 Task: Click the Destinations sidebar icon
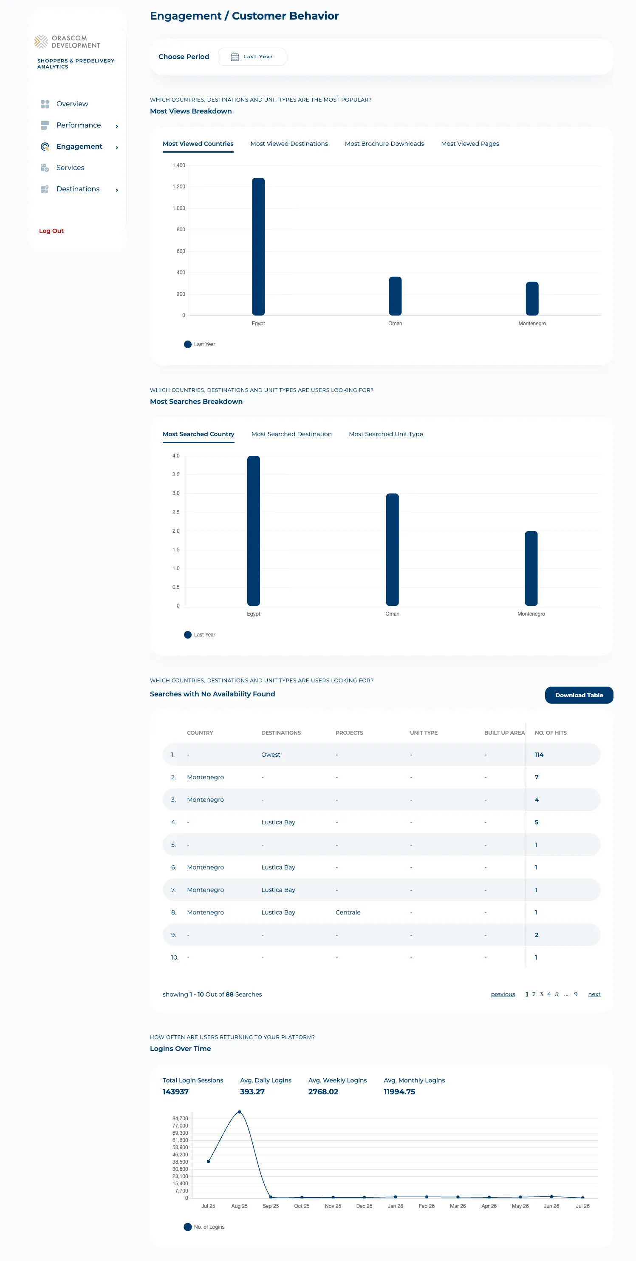[45, 189]
